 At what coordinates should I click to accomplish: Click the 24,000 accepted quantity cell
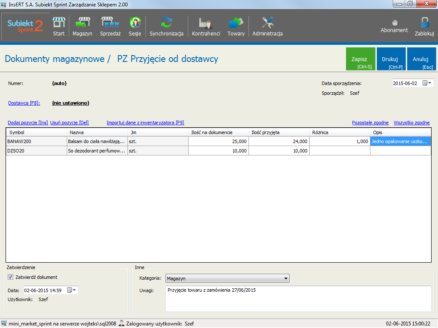coord(279,141)
